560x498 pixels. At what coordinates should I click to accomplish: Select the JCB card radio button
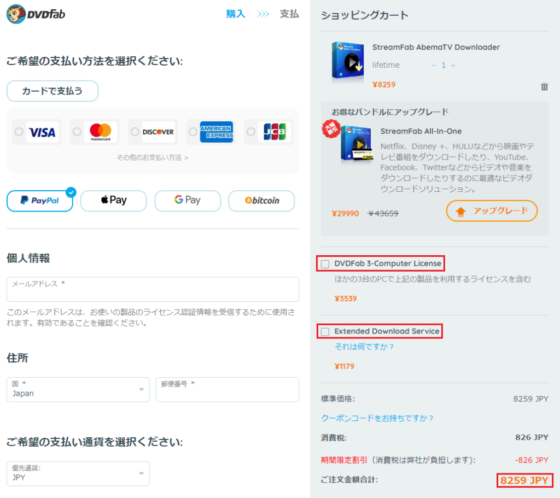251,132
